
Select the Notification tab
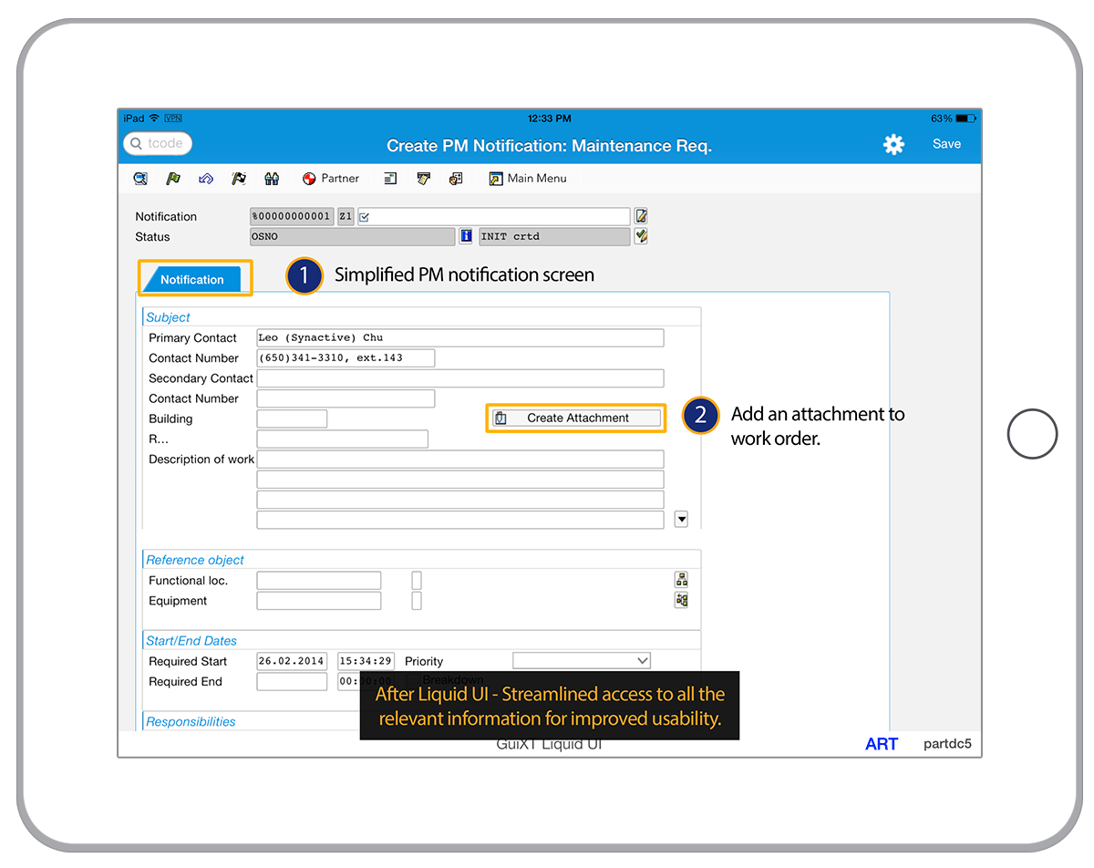tap(192, 280)
